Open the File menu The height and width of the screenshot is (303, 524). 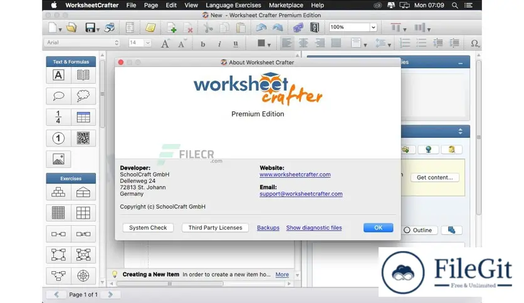[131, 5]
